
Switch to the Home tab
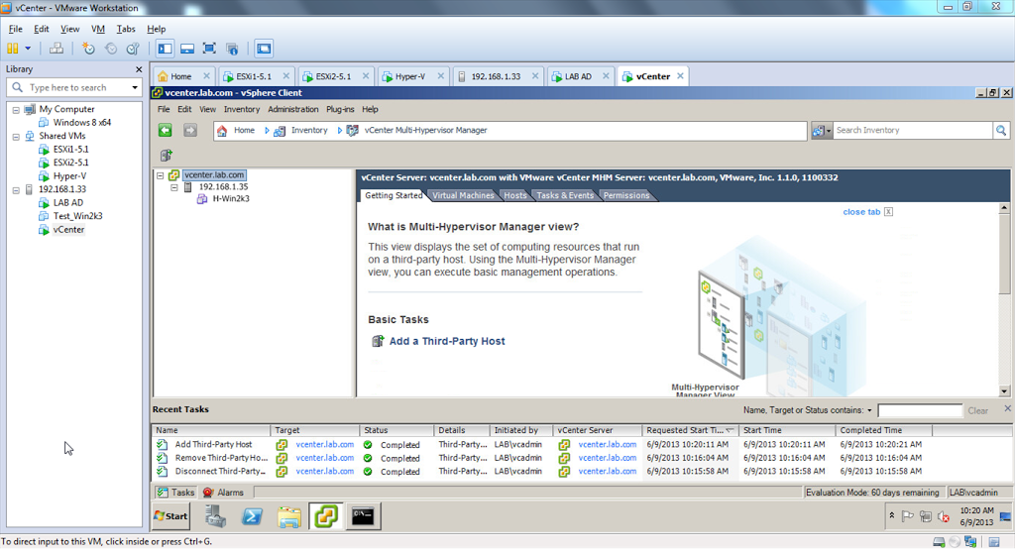click(180, 76)
